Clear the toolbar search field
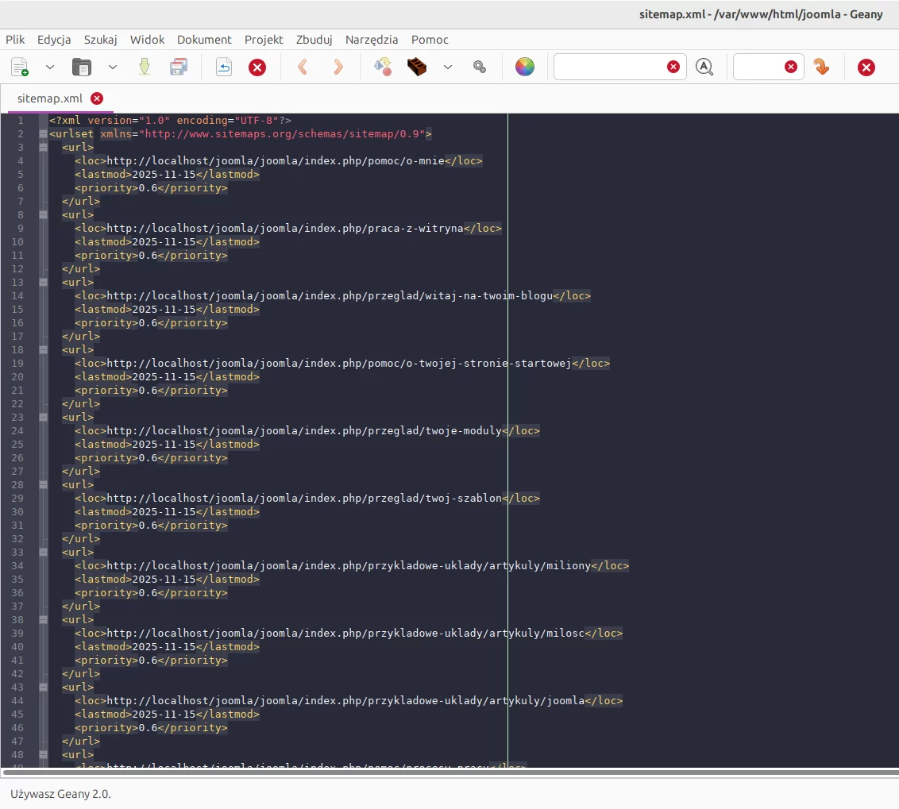The width and height of the screenshot is (899, 809). (673, 67)
